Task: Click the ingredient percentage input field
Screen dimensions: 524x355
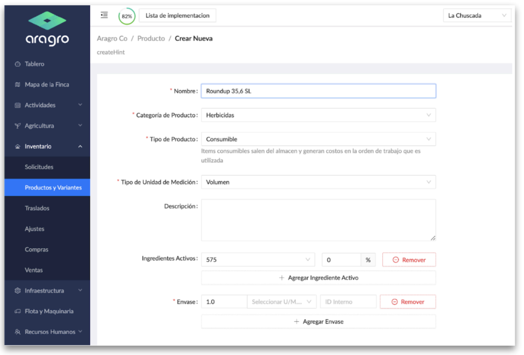Action: [x=341, y=260]
